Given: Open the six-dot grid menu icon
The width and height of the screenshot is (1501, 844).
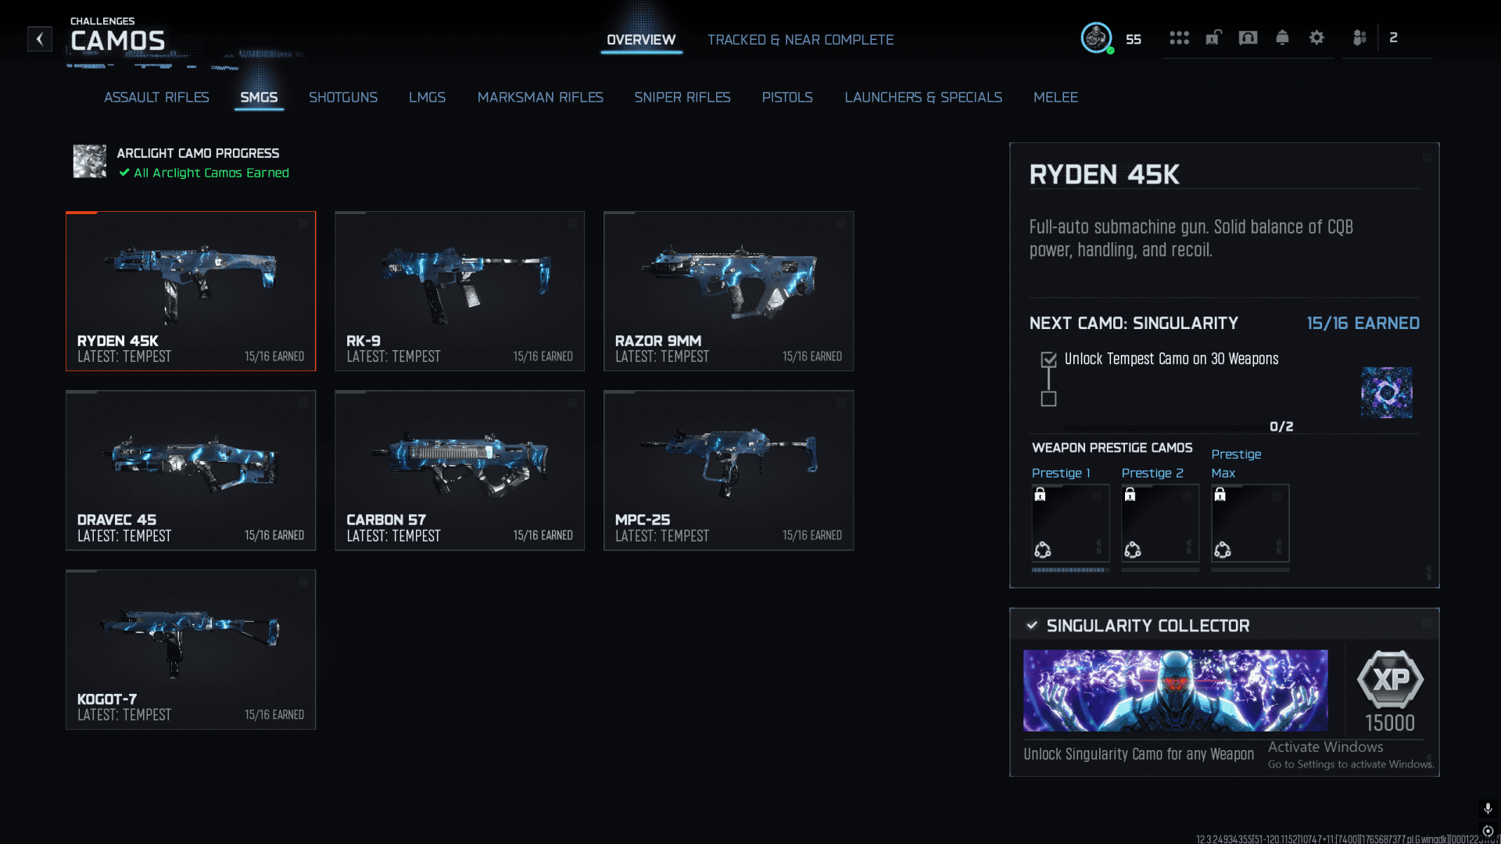Looking at the screenshot, I should click(x=1179, y=38).
